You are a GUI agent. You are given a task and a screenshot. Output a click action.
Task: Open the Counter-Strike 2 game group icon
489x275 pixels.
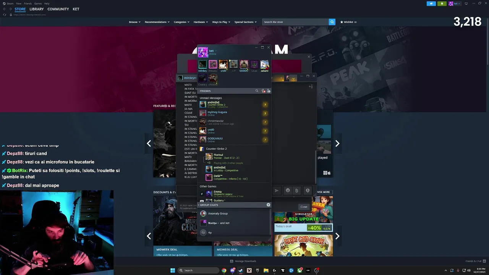pos(202,149)
